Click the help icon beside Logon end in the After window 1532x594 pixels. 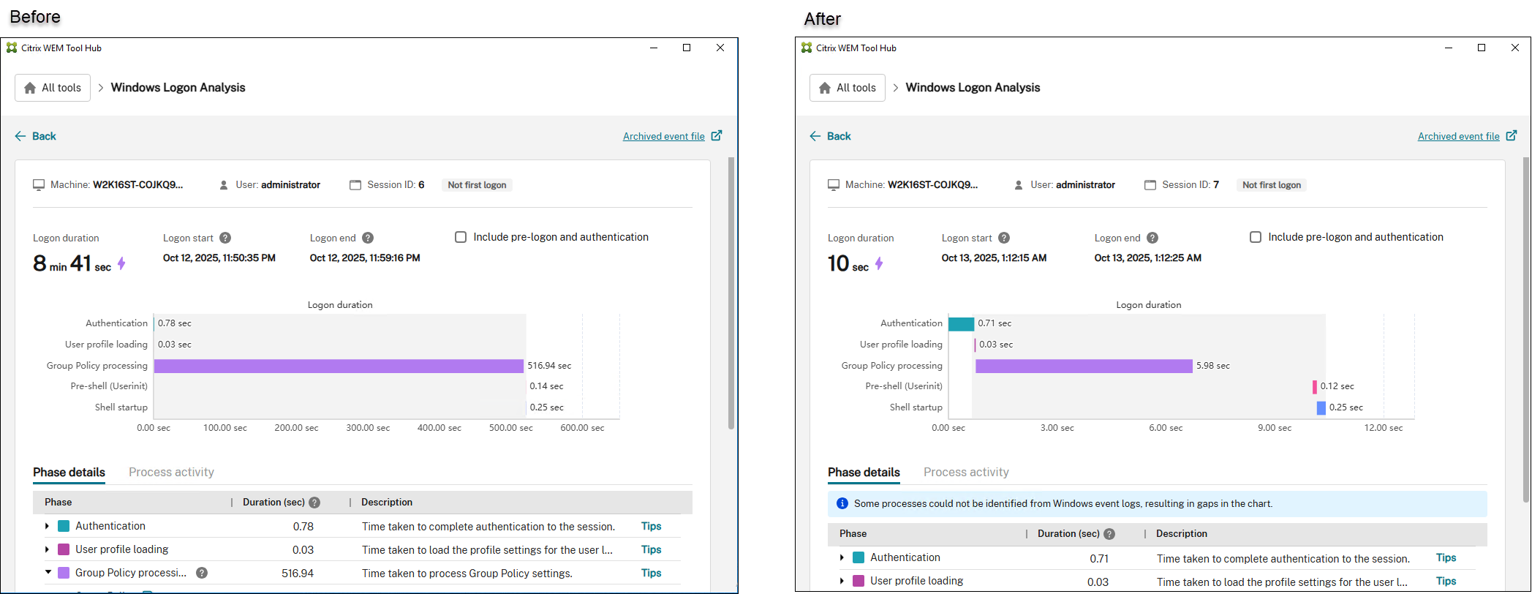[x=1152, y=238]
